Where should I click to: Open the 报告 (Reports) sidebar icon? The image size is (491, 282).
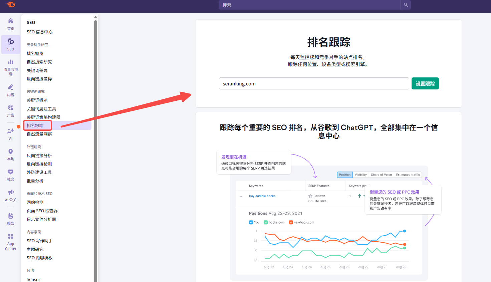(x=10, y=218)
